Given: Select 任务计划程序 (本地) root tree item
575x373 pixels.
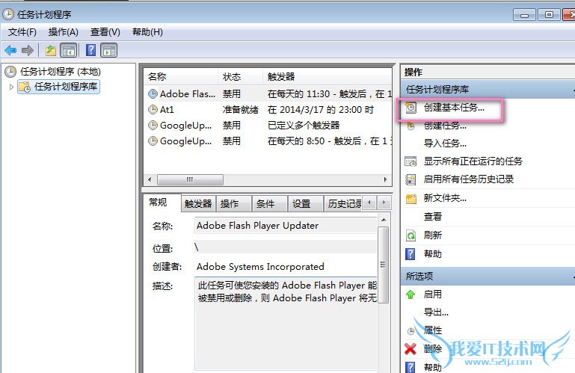Looking at the screenshot, I should tap(60, 72).
